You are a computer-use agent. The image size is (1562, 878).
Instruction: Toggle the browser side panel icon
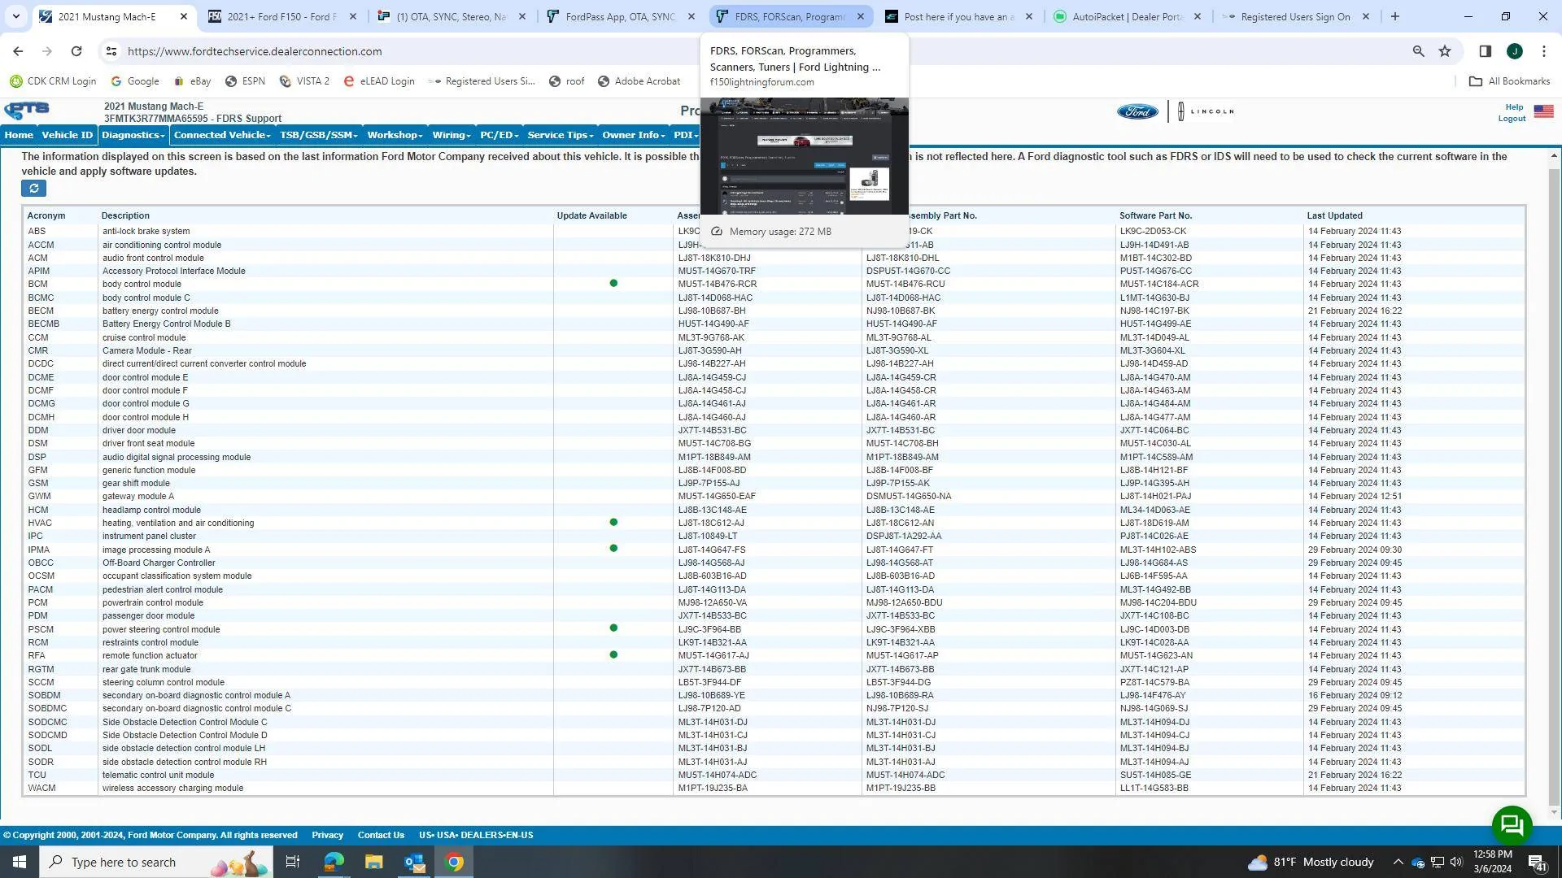tap(1485, 51)
